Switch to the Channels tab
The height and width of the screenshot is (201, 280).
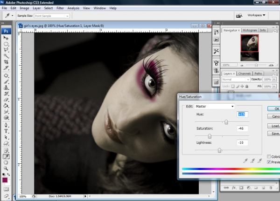pos(244,74)
